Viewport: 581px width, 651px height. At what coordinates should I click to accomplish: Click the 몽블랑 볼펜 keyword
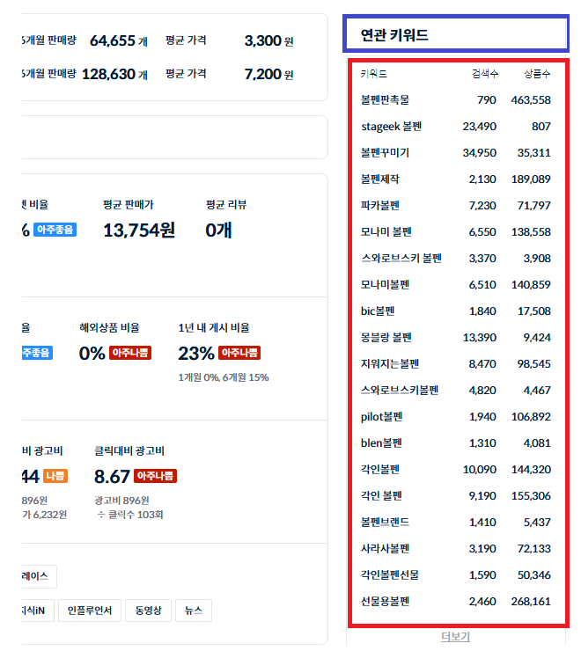pyautogui.click(x=386, y=337)
